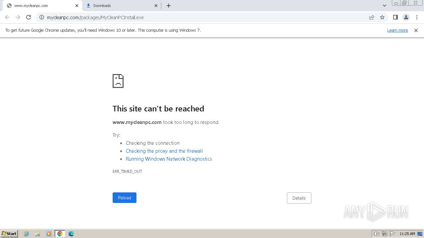Open the Learn more link
The height and width of the screenshot is (238, 424).
pyautogui.click(x=397, y=30)
